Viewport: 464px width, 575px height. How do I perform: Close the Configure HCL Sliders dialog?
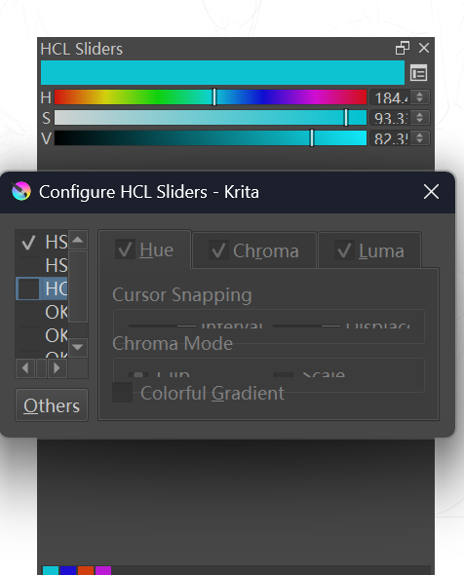[x=431, y=192]
